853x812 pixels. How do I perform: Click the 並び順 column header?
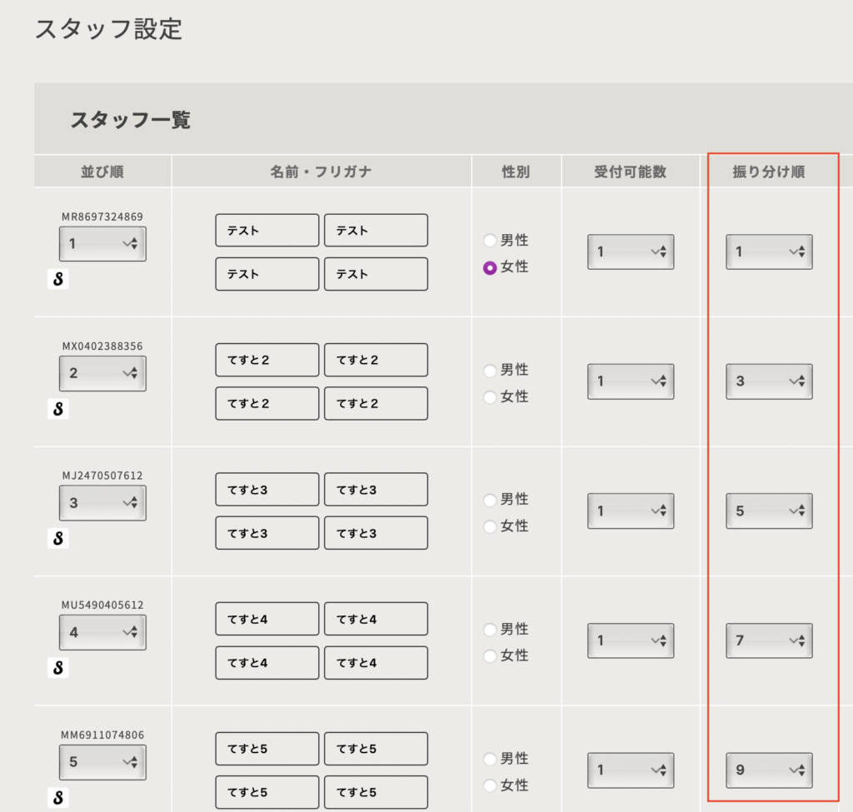102,172
